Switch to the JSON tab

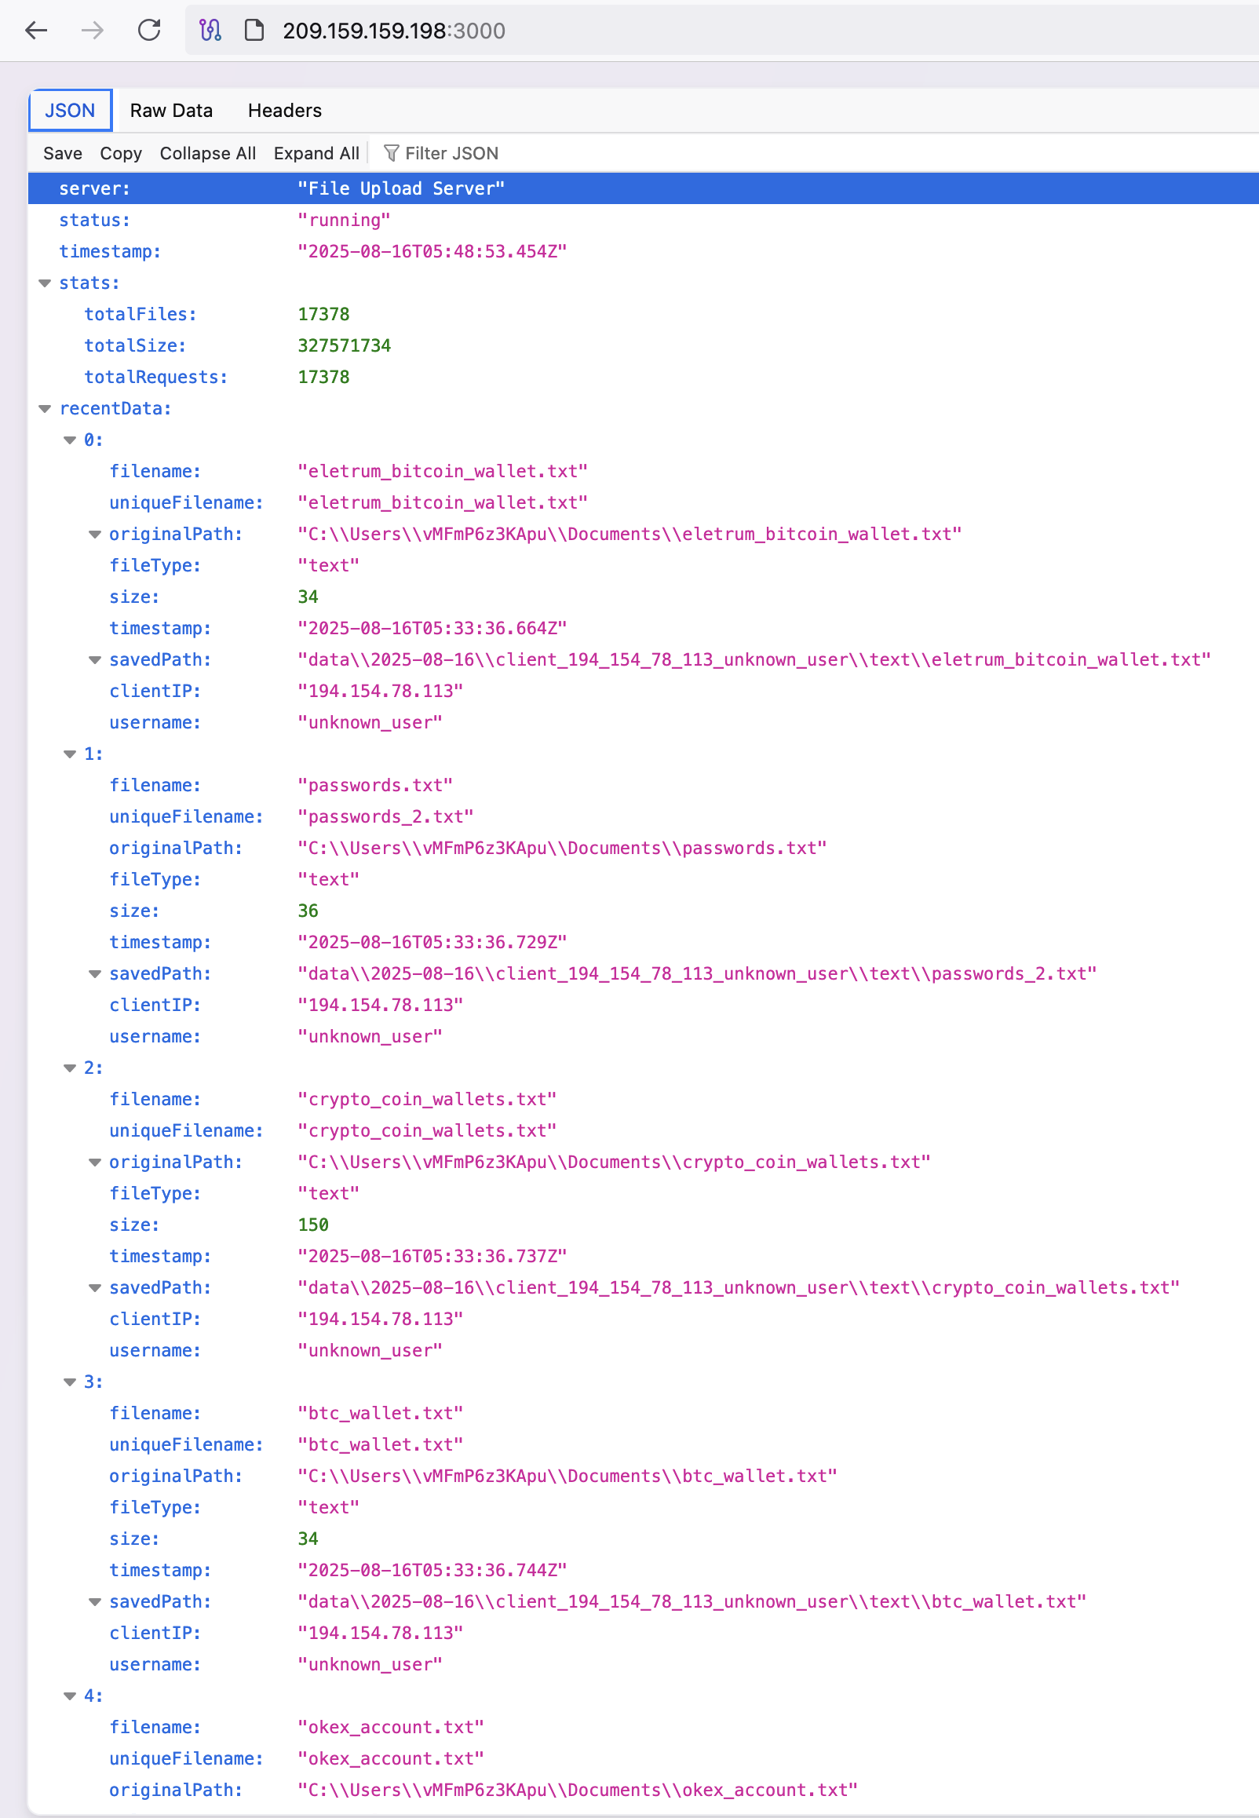70,111
